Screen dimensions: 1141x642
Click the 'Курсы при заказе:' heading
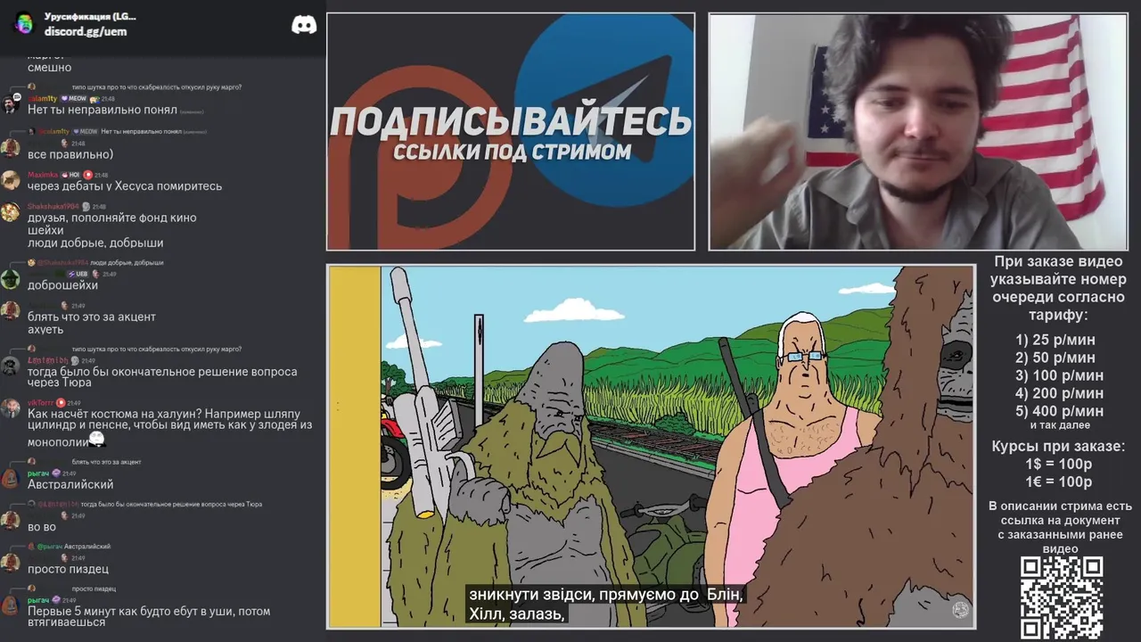pos(1058,446)
